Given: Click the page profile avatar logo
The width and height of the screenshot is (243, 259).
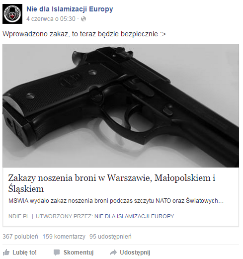Looking at the screenshot, I should pos(12,14).
